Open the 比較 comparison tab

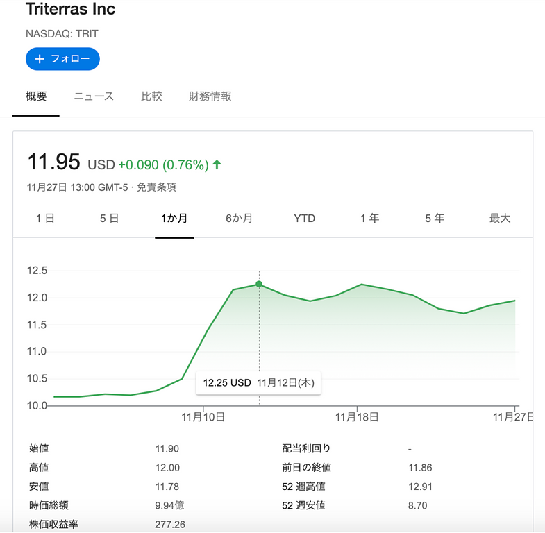pyautogui.click(x=151, y=96)
